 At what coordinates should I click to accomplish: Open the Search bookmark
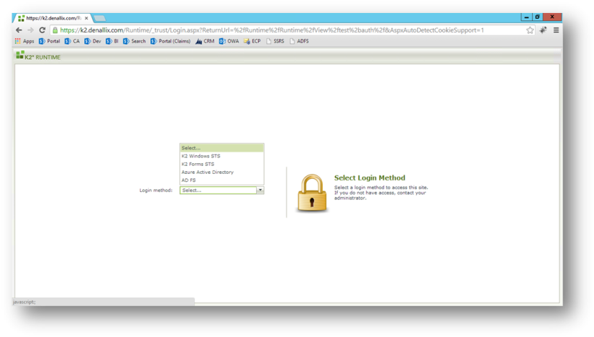[134, 41]
